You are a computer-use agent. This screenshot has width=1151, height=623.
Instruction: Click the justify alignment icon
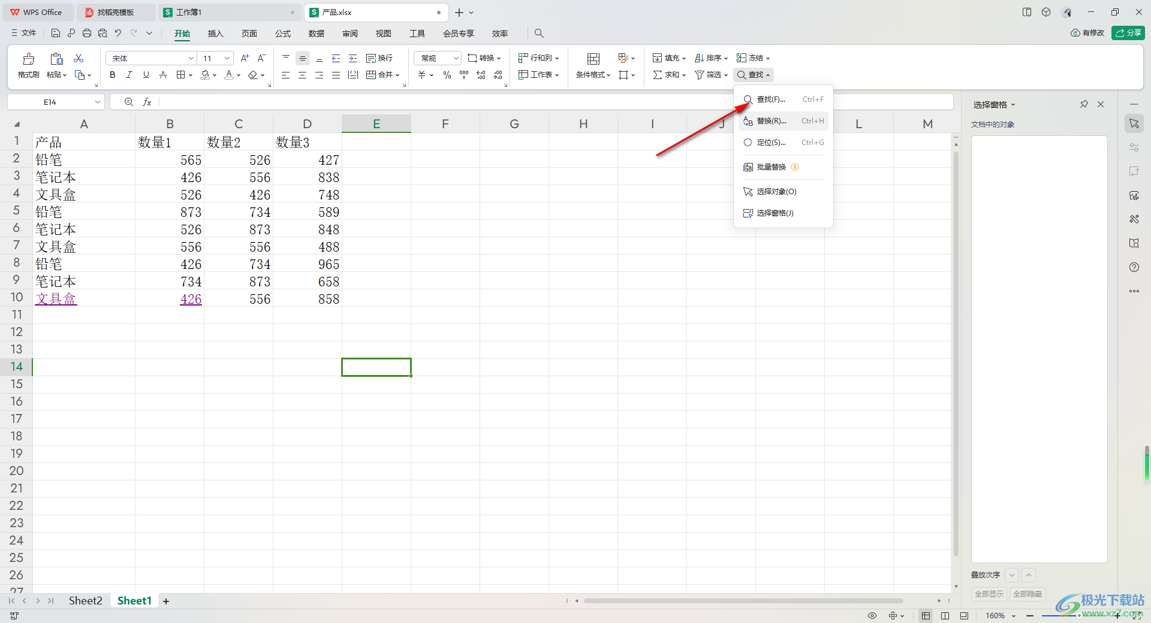tap(336, 75)
